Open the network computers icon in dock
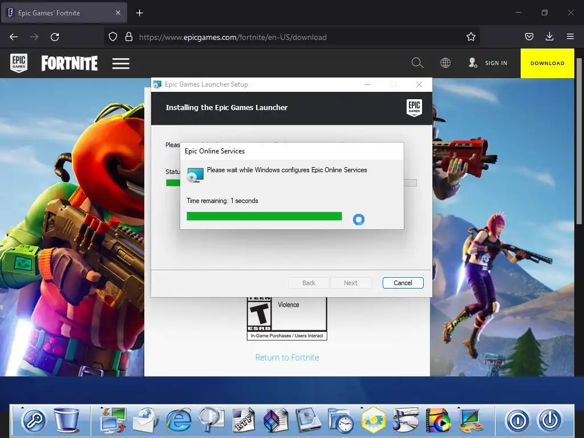This screenshot has width=584, height=438. [x=113, y=420]
